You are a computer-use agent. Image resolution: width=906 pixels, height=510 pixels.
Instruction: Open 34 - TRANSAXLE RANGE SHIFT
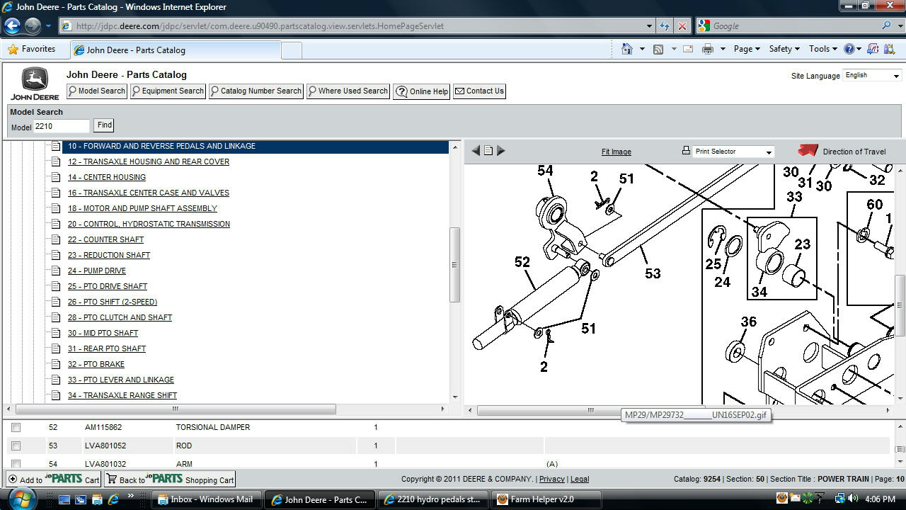pyautogui.click(x=122, y=395)
